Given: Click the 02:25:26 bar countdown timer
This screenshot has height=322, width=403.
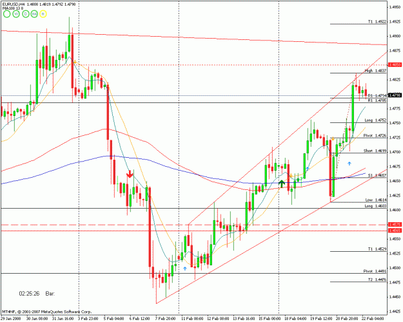Looking at the screenshot, I should click(x=29, y=294).
